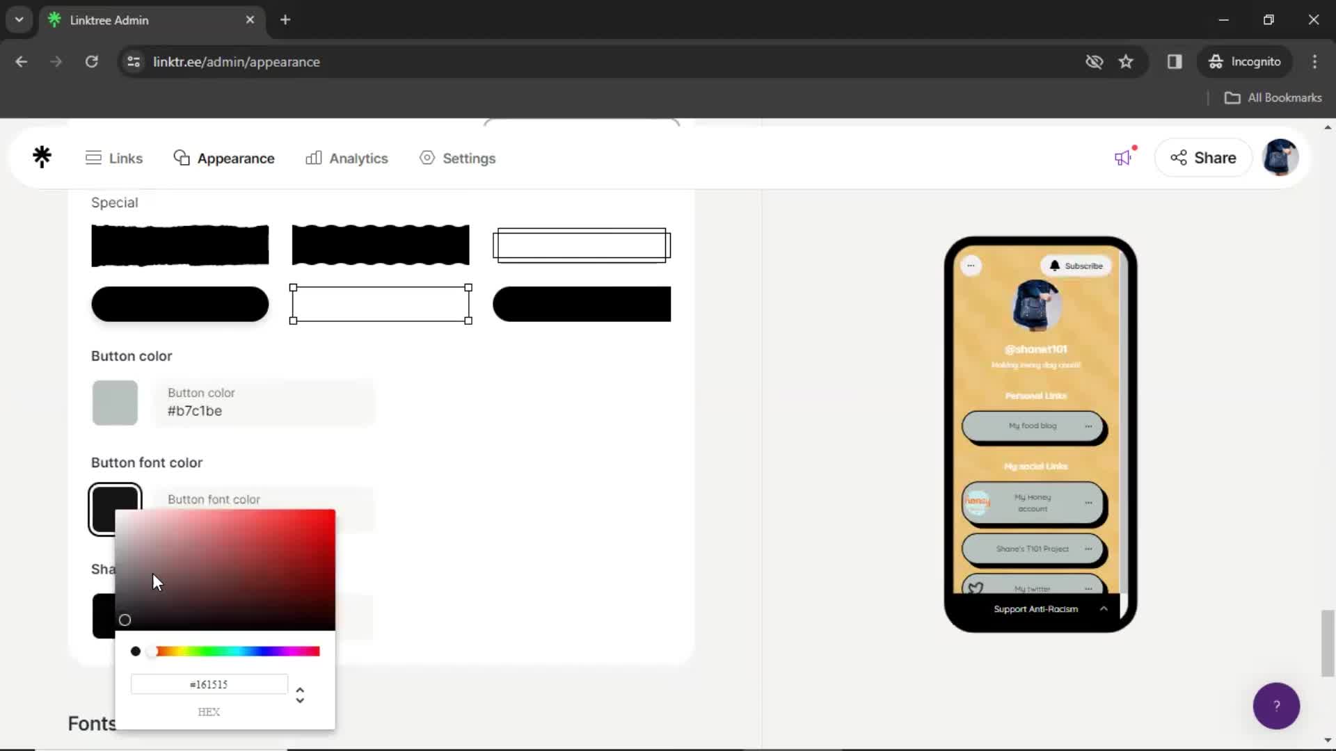The height and width of the screenshot is (751, 1336).
Task: Select the wavy-edge special button style
Action: pos(381,245)
